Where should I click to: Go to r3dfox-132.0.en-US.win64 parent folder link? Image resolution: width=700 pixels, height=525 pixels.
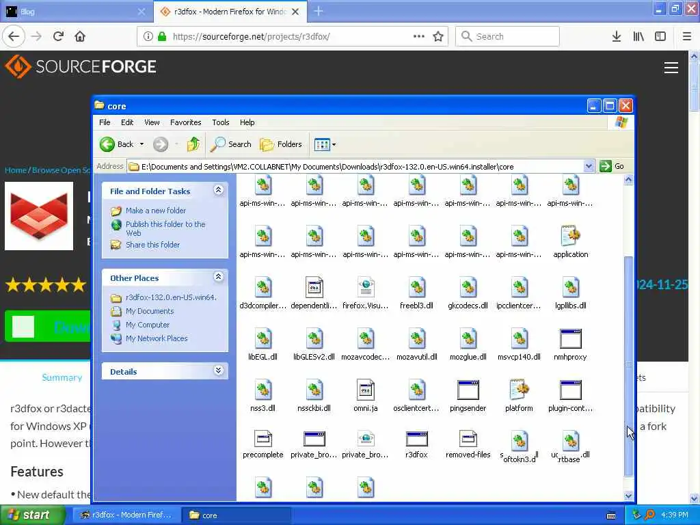171,297
